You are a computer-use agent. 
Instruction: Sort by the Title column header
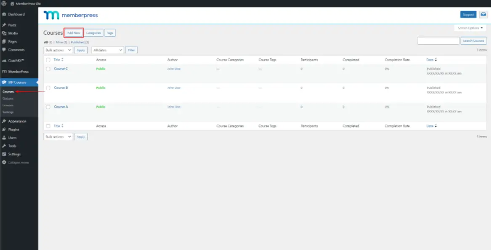point(58,59)
